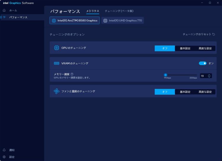
Task: Click the オン label beside the VRAM toggle
Action: pos(211,63)
